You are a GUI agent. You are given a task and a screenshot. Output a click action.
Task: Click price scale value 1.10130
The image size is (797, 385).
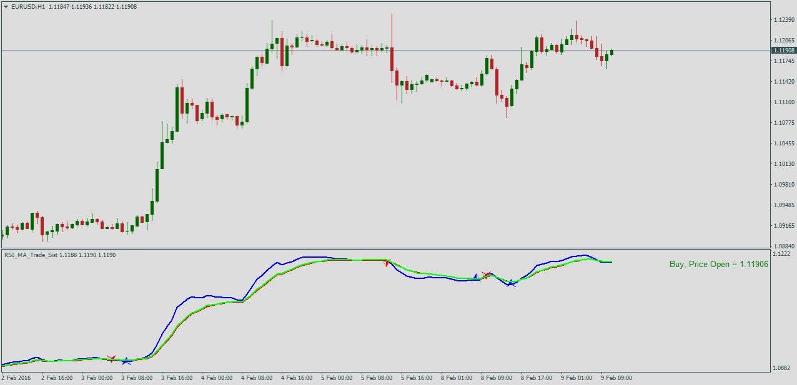pos(783,163)
